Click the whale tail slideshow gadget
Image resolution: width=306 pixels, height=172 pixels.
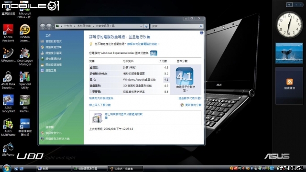coord(289,53)
